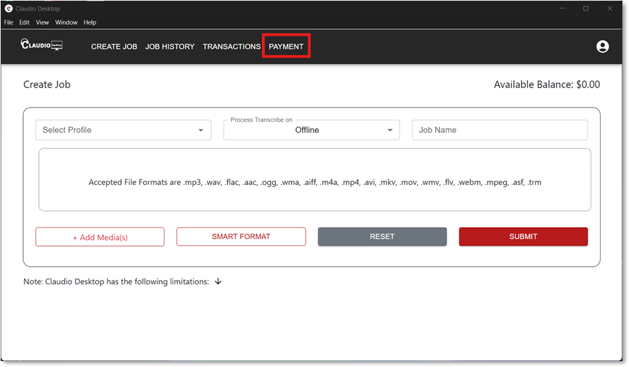The width and height of the screenshot is (629, 367).
Task: Open the View menu
Action: coord(42,22)
